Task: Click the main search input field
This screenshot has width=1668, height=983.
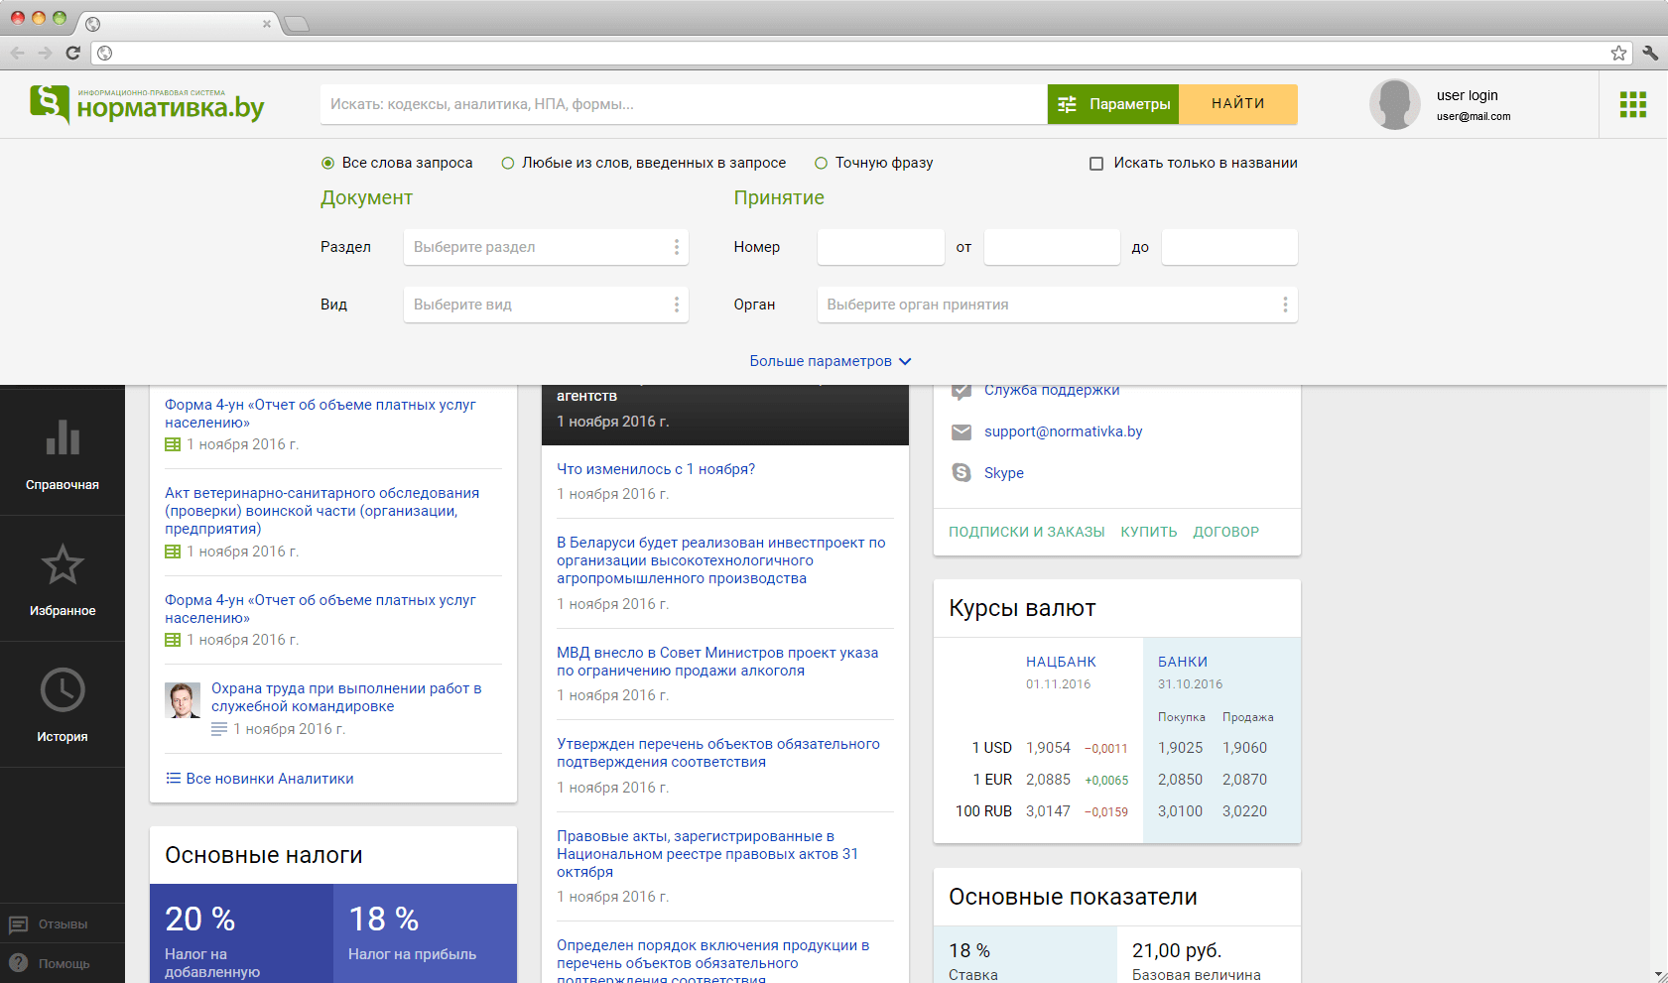Action: coord(683,104)
